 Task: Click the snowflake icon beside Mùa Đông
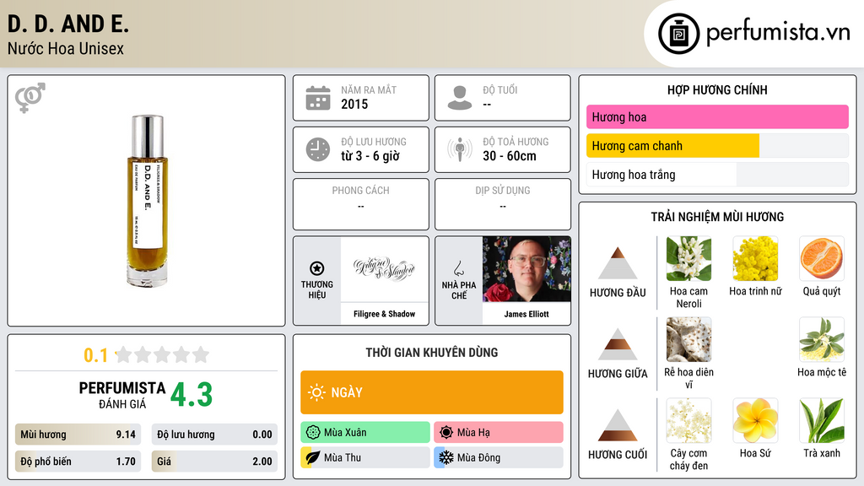click(446, 457)
